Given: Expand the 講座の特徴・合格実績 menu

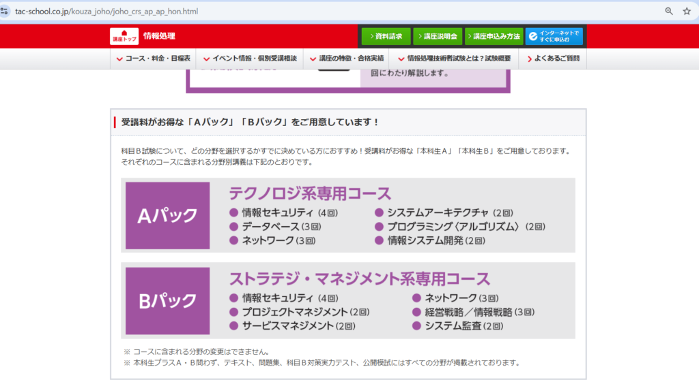Looking at the screenshot, I should coord(347,59).
